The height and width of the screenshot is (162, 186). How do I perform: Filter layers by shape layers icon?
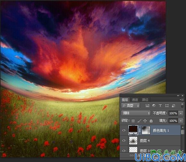pyautogui.click(x=167, y=105)
